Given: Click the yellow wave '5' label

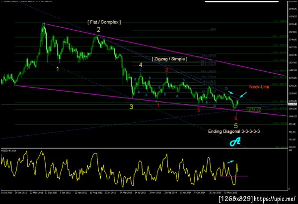Looking at the screenshot, I should [x=236, y=126].
